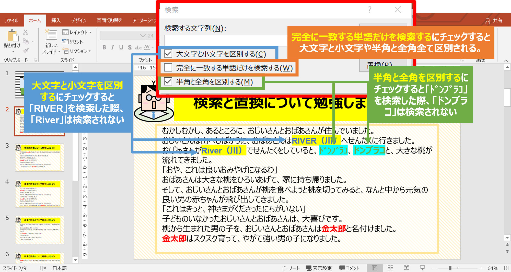Open the デザイン ribbon tab
The image size is (511, 272).
pyautogui.click(x=78, y=20)
